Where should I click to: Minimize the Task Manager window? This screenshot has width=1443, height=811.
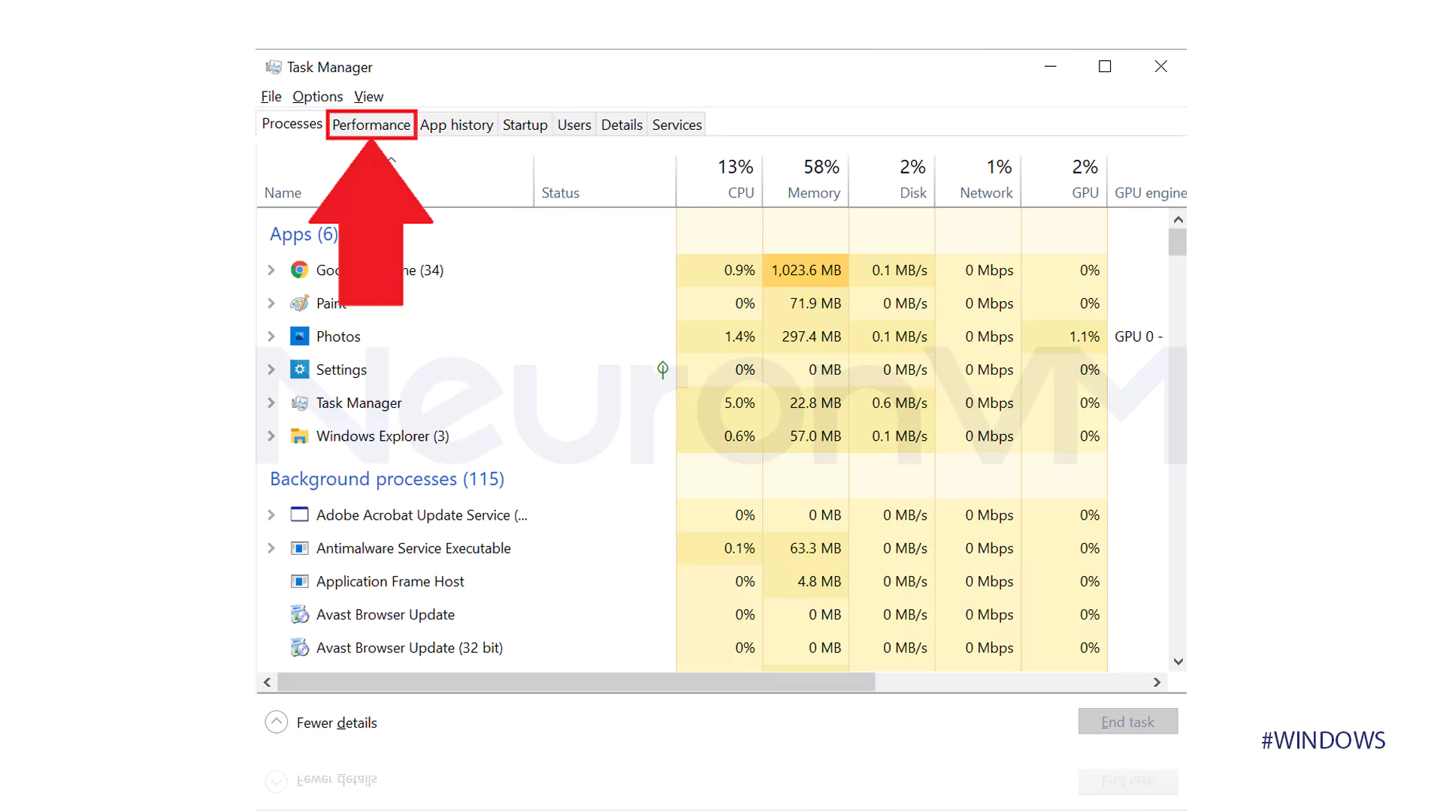(x=1050, y=67)
